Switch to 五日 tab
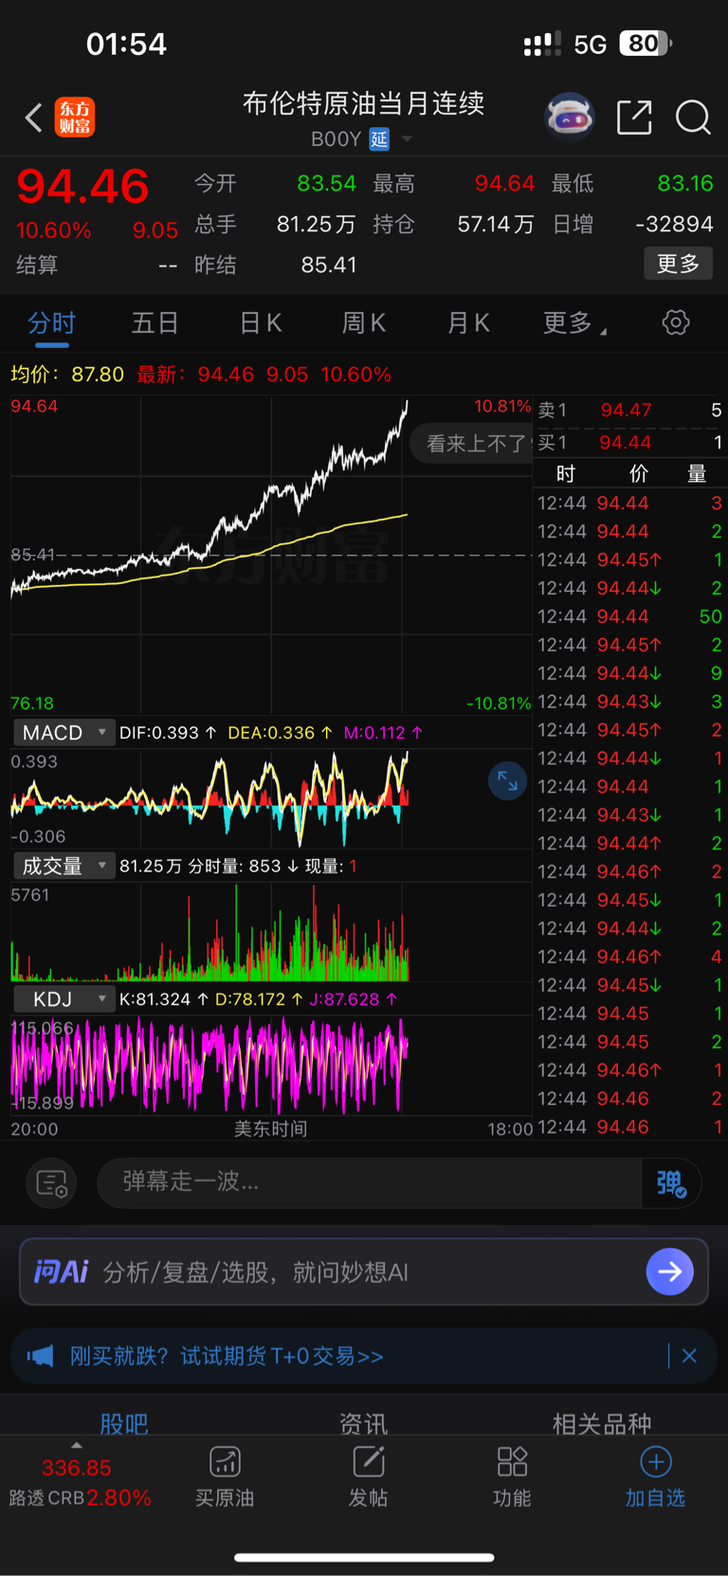Viewport: 728px width, 1576px height. click(155, 323)
